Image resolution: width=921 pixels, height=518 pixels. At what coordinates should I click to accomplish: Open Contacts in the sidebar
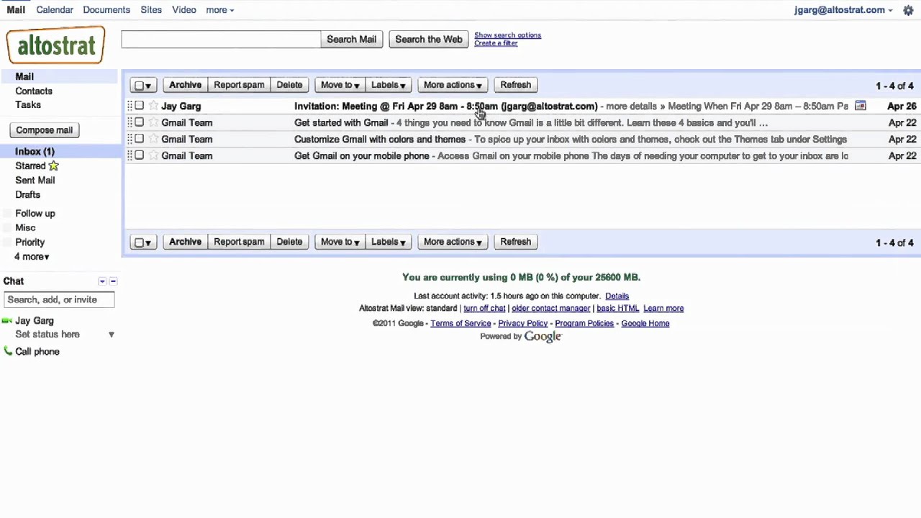click(34, 91)
